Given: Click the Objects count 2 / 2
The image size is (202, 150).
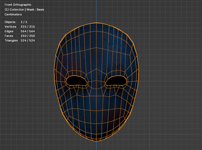Looking at the screenshot, I should click(24, 22).
